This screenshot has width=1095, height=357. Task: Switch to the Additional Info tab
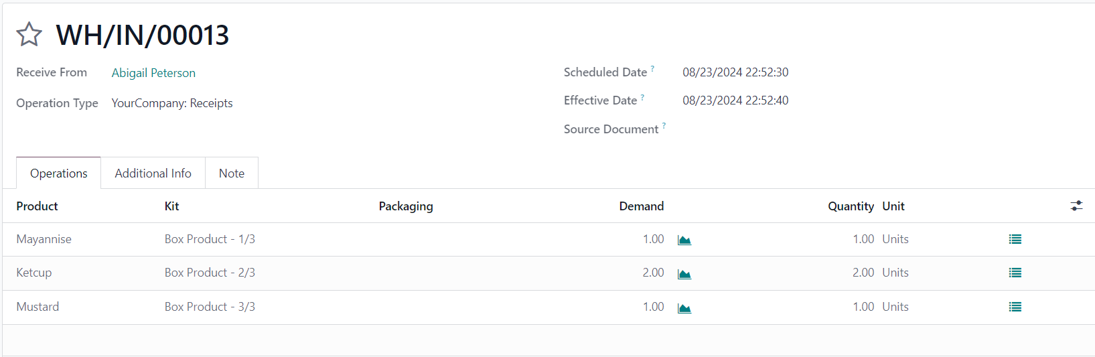tap(153, 173)
